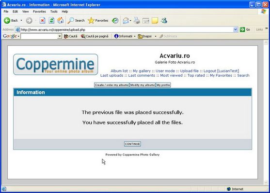Open Forward button history dropdown arrow
The image size is (270, 193).
[36, 21]
